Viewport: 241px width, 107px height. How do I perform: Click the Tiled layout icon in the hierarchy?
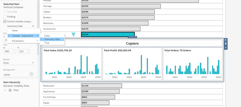[x=10, y=90]
